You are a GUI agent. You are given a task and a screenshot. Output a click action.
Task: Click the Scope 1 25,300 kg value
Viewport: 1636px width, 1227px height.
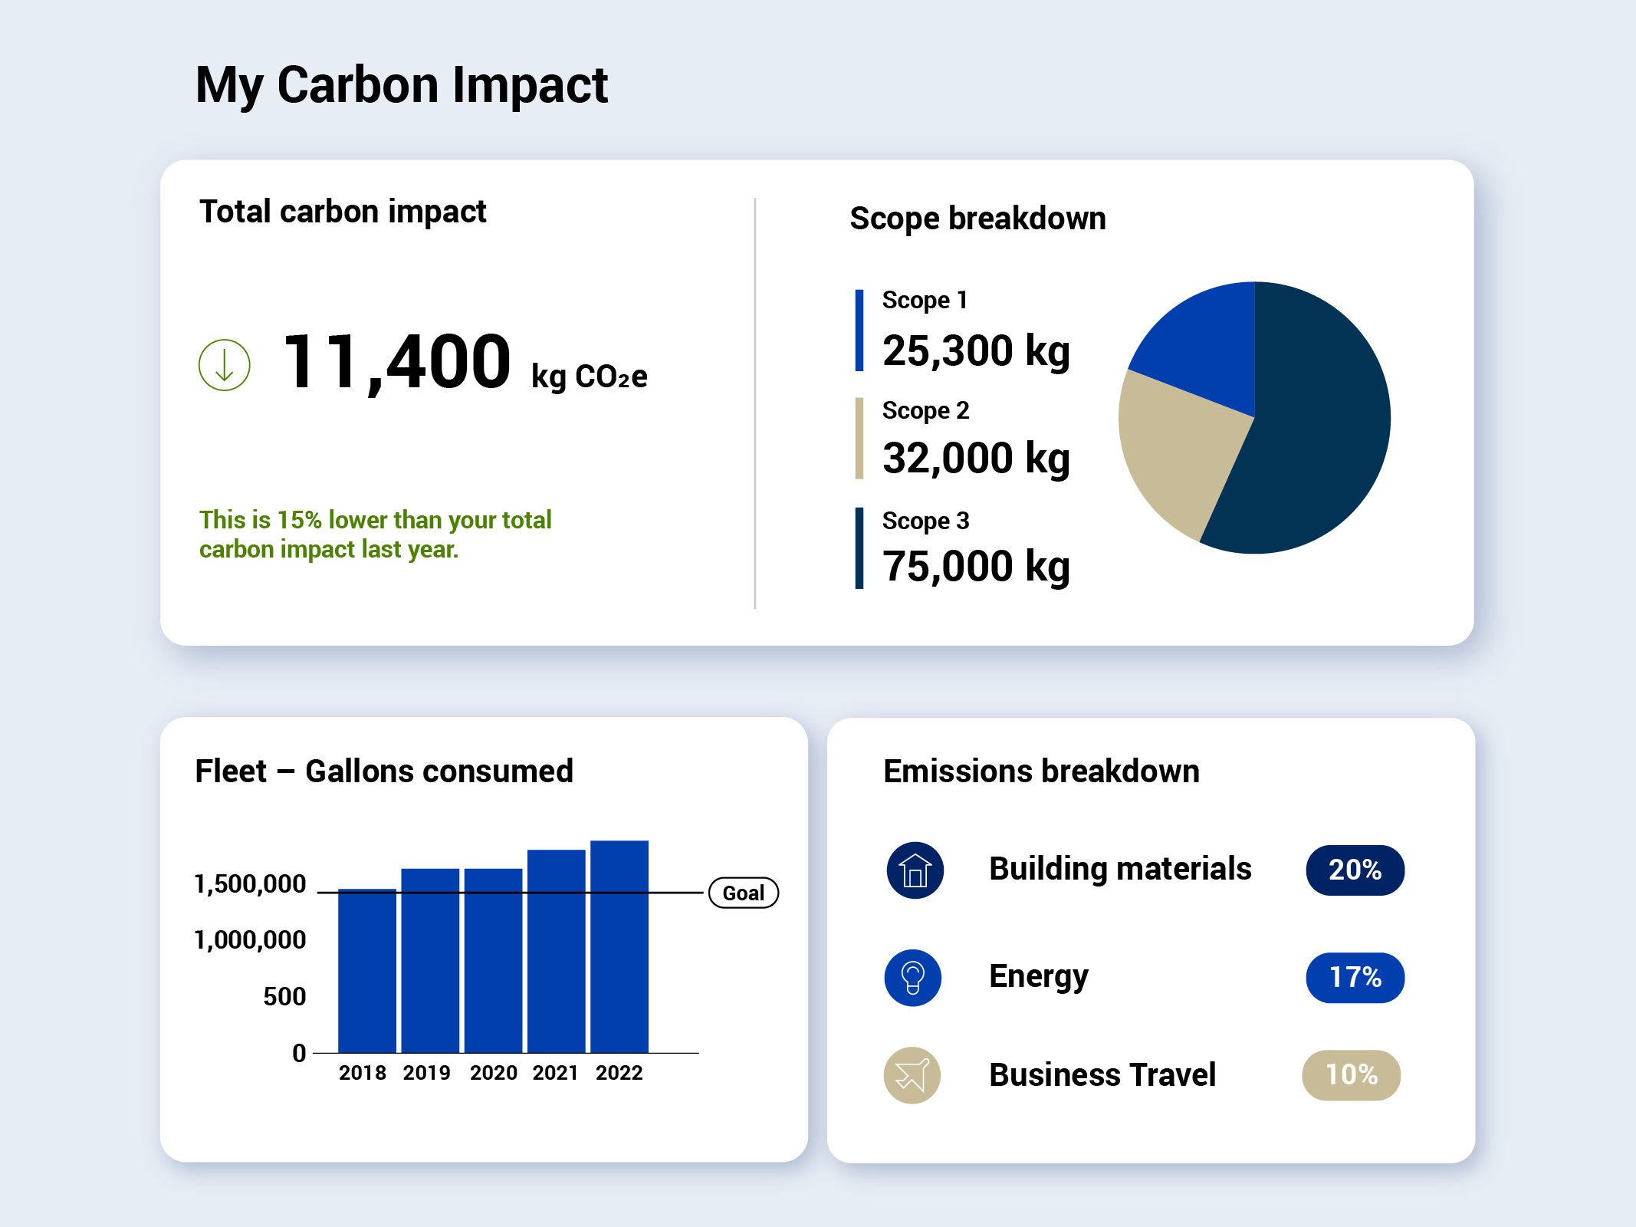pos(975,351)
